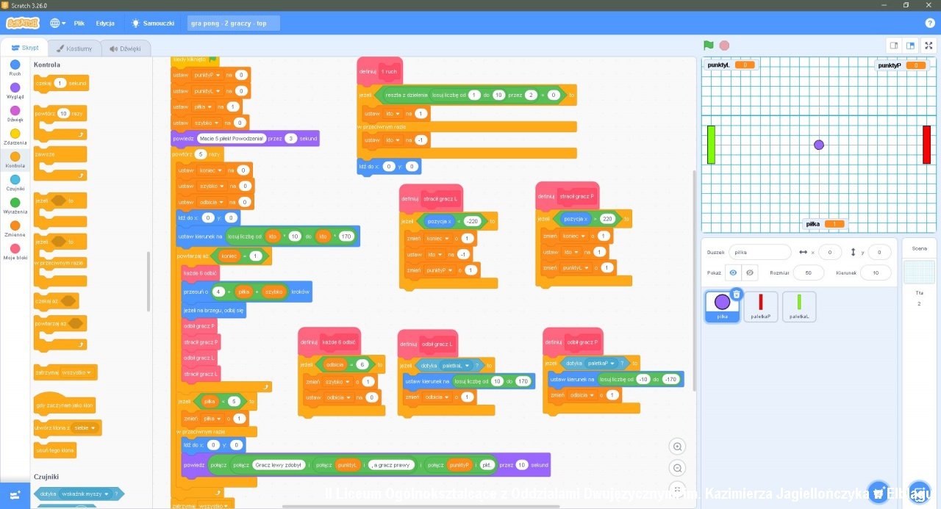
Task: Select the Zmienne block category
Action: (15, 226)
